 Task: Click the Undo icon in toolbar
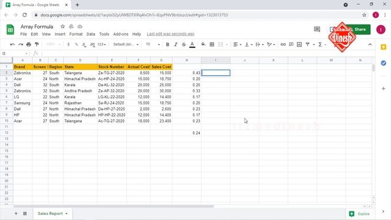12,45
